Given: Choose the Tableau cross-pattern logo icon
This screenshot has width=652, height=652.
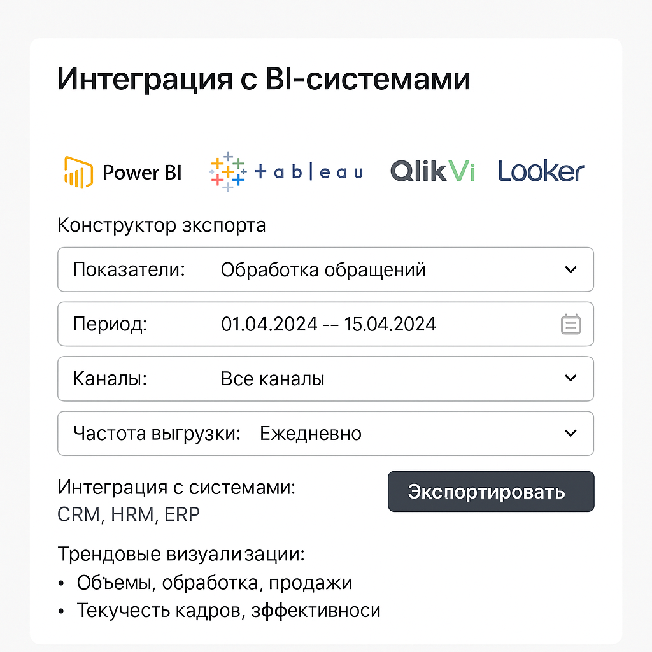Looking at the screenshot, I should (228, 172).
